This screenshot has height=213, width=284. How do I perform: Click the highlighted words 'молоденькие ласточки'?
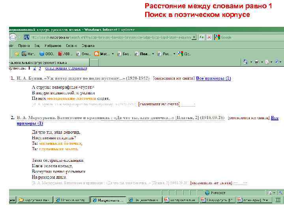point(71,99)
